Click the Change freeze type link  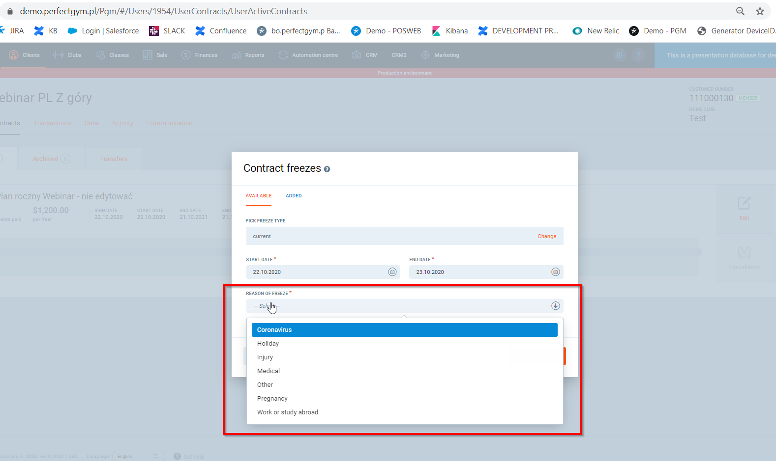click(546, 236)
